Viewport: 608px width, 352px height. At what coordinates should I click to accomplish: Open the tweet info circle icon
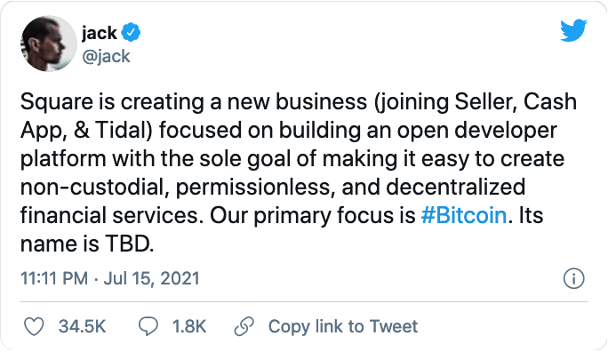573,278
